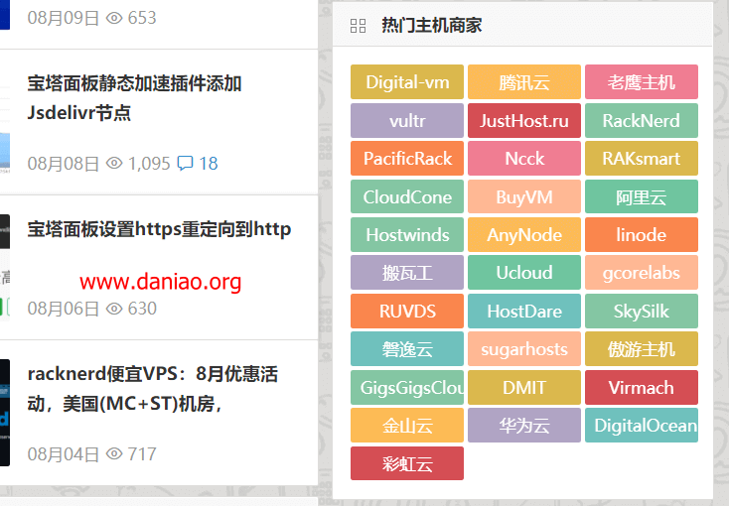Screen dimensions: 729x506
Task: Open the racknerd便宜VPS 8月优惠活动 article
Action: pyautogui.click(x=153, y=389)
